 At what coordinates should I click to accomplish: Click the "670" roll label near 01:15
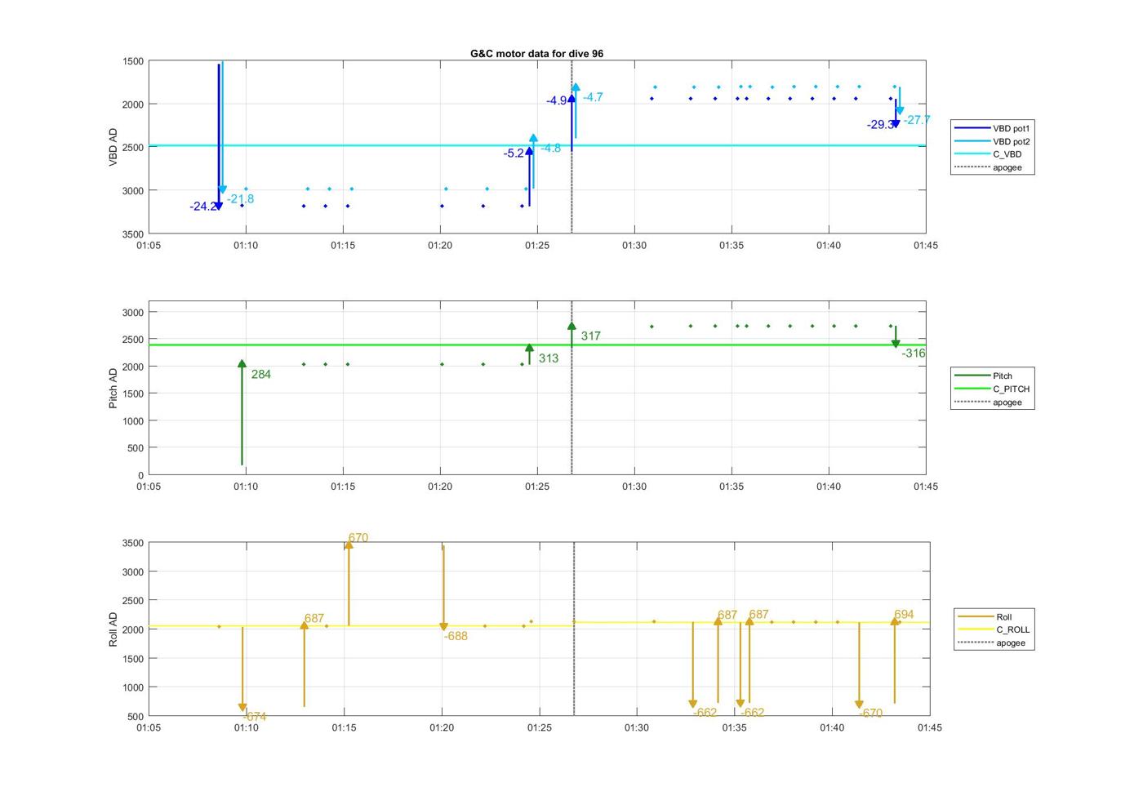pos(358,537)
